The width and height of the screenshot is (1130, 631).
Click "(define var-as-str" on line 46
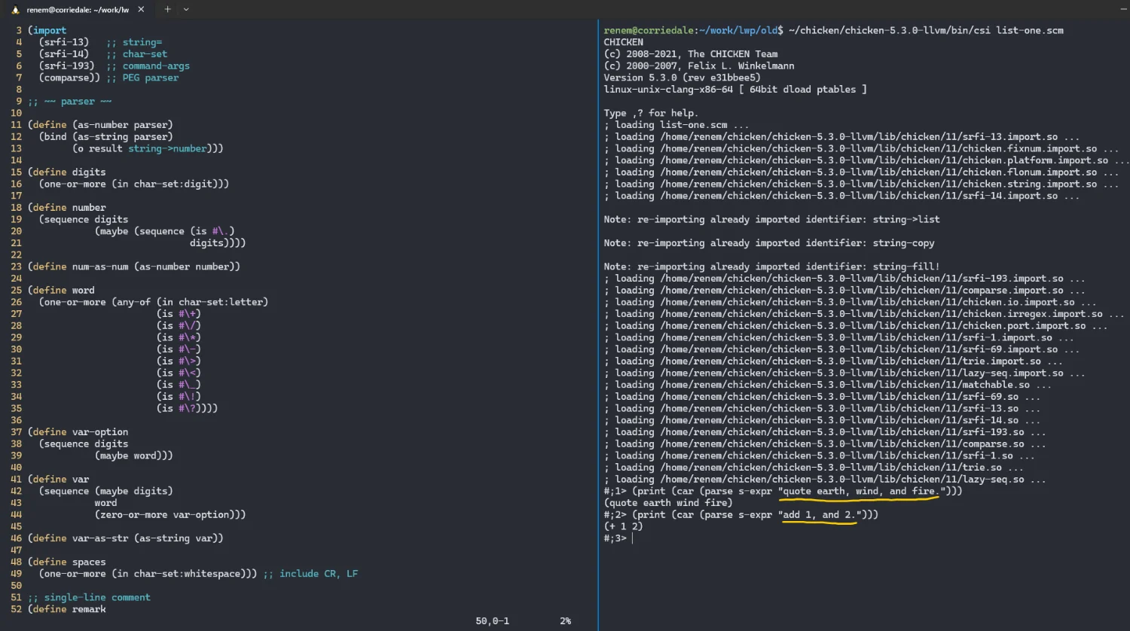coord(78,538)
